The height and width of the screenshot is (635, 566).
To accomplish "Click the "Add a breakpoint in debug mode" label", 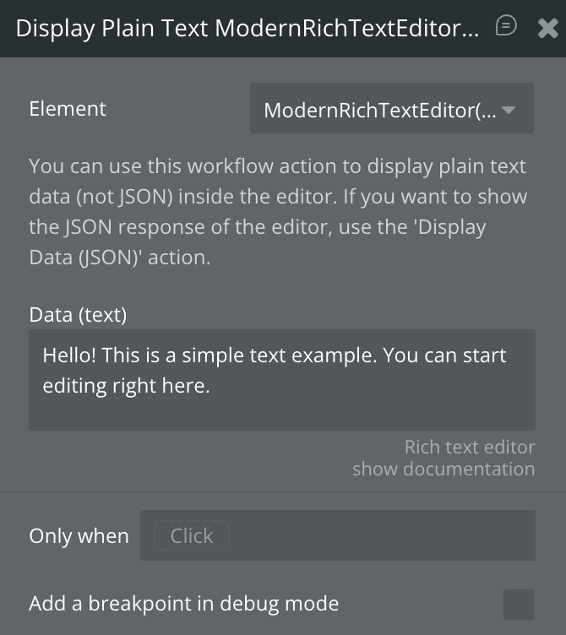I will pyautogui.click(x=183, y=604).
